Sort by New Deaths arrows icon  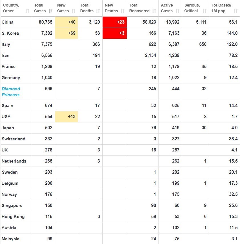pyautogui.click(x=123, y=11)
